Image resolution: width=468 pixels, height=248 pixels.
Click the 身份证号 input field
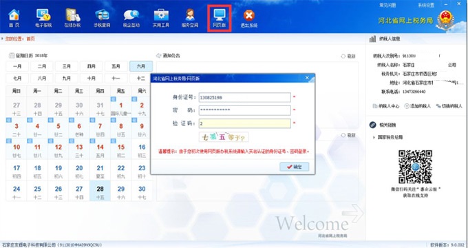(245, 97)
